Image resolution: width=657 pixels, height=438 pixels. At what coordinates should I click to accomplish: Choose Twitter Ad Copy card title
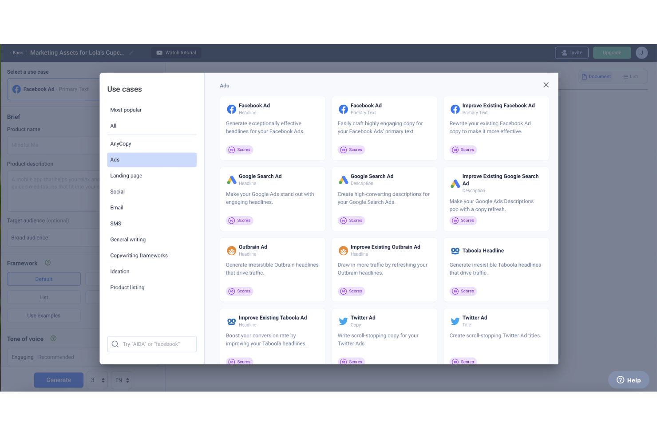click(363, 318)
